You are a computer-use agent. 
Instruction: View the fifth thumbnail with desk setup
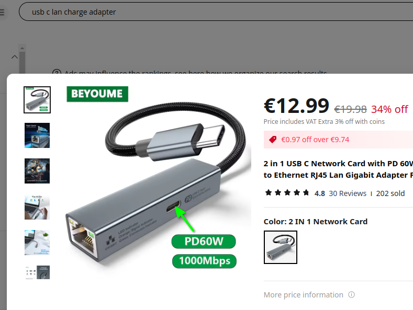[x=37, y=243]
